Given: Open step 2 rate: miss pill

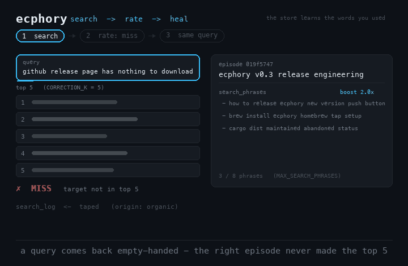Looking at the screenshot, I should (112, 36).
